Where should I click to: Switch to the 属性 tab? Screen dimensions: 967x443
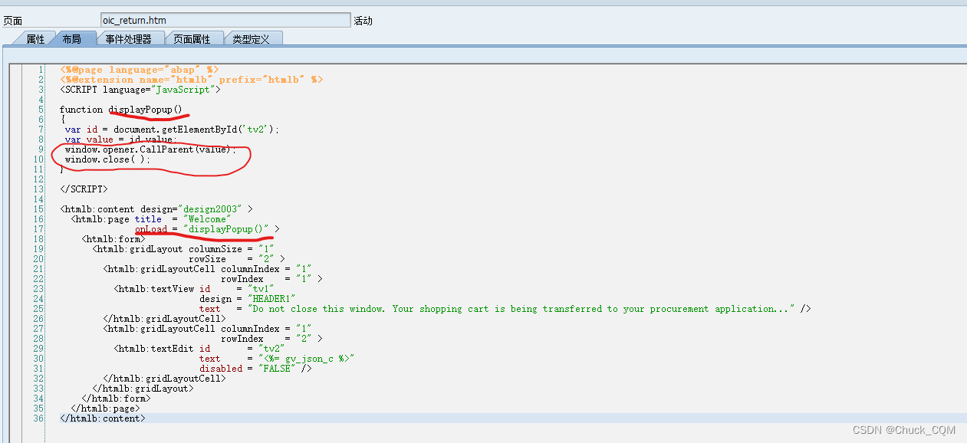[35, 38]
